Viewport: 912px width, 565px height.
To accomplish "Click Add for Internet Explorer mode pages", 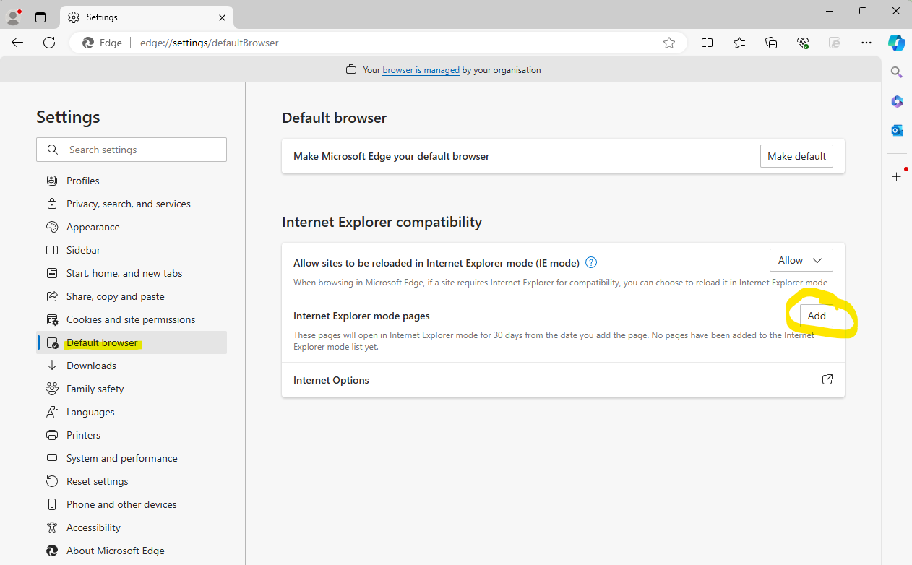I will pyautogui.click(x=817, y=316).
